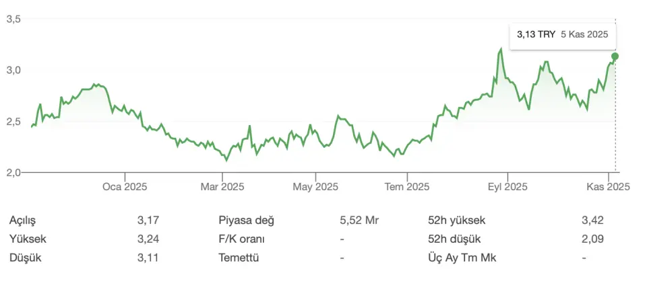647x283 pixels.
Task: Click the 52h yüksek label
Action: (x=456, y=220)
